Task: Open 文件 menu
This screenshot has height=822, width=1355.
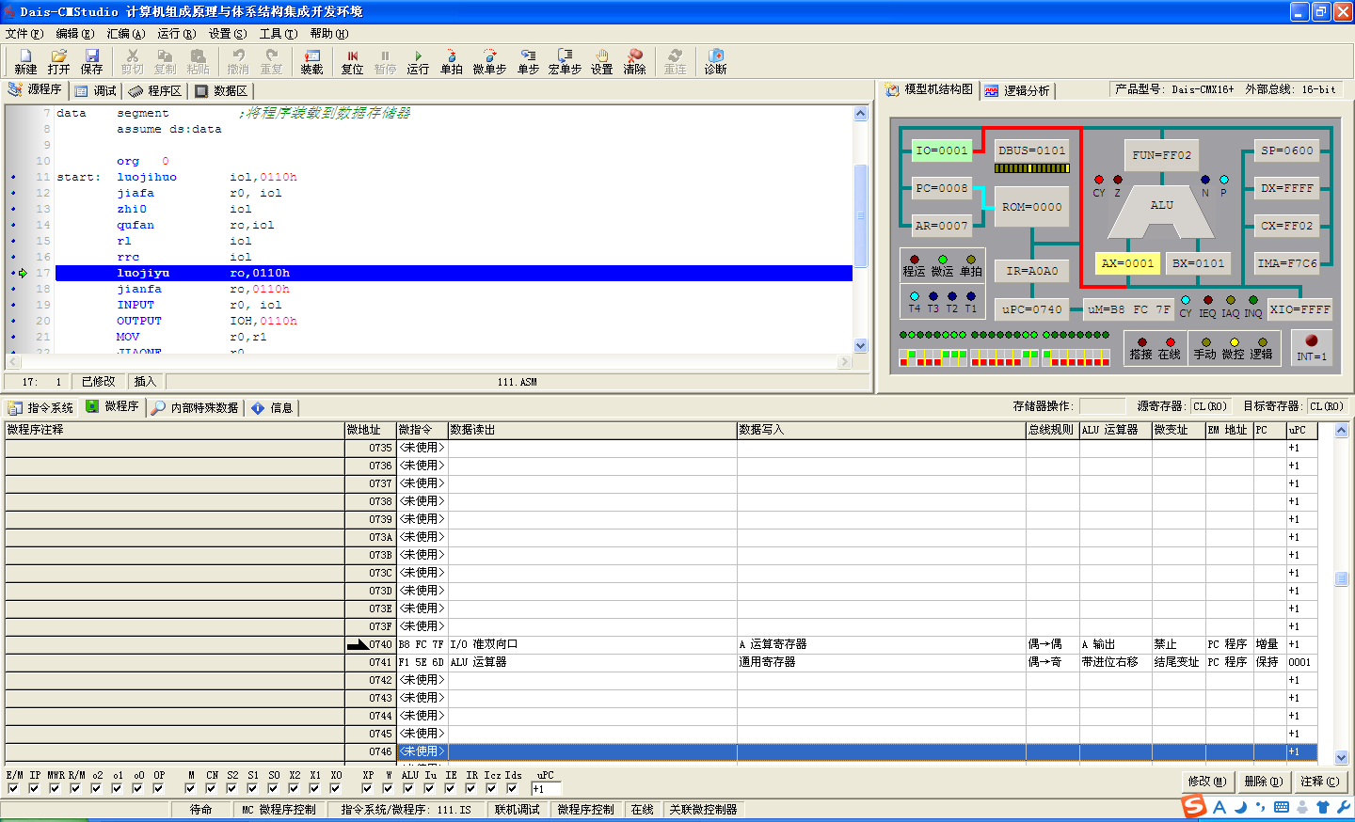Action: 24,34
